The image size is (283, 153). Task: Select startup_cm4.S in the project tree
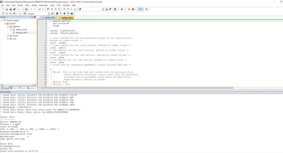[22, 33]
